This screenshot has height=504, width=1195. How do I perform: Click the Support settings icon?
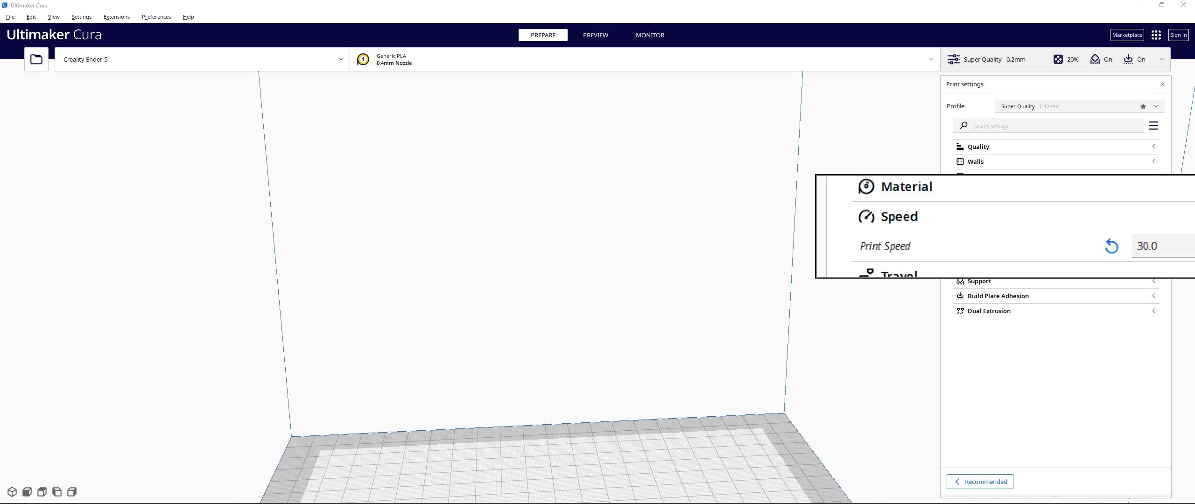click(960, 280)
